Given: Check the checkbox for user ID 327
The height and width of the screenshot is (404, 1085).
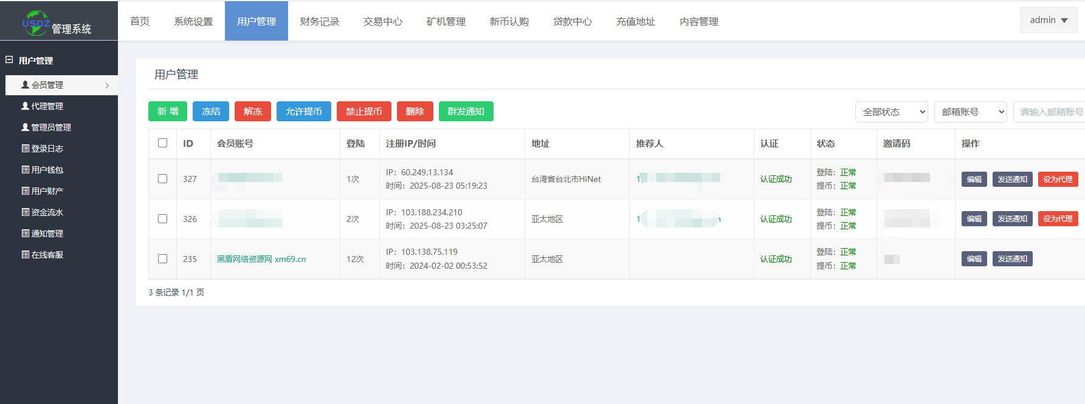Looking at the screenshot, I should point(162,179).
